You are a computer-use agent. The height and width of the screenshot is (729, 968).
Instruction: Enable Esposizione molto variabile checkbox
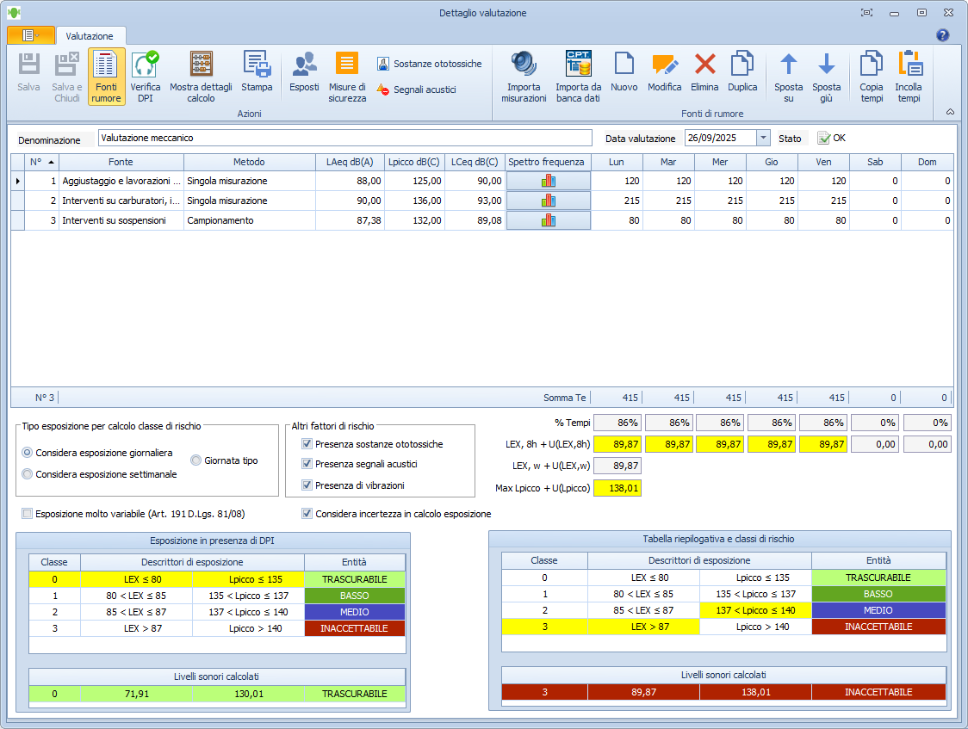pos(28,514)
